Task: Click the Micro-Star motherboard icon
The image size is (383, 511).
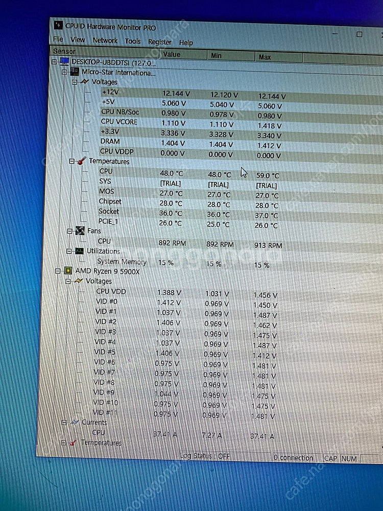Action: (75, 72)
